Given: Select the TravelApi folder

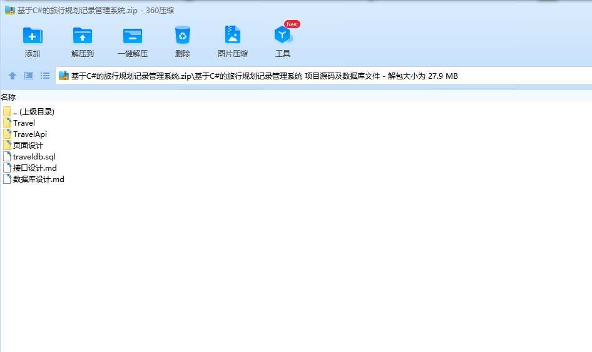Looking at the screenshot, I should tap(25, 134).
